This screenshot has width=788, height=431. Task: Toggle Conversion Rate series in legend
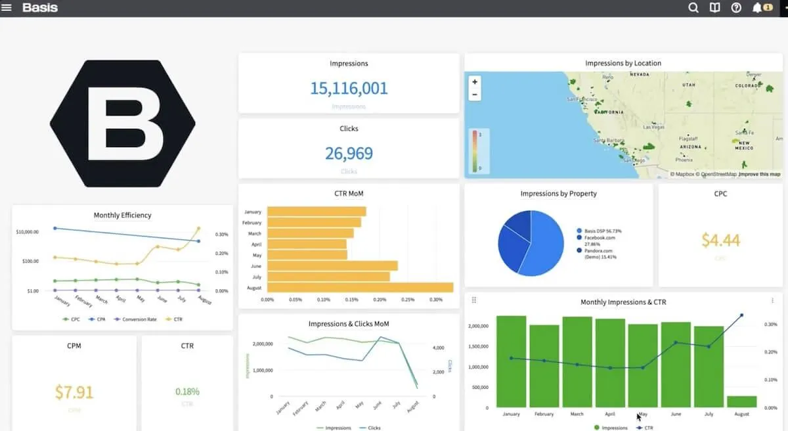(136, 319)
